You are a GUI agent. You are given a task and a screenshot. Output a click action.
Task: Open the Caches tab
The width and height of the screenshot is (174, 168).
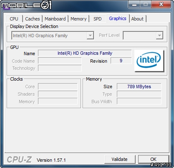(33, 19)
